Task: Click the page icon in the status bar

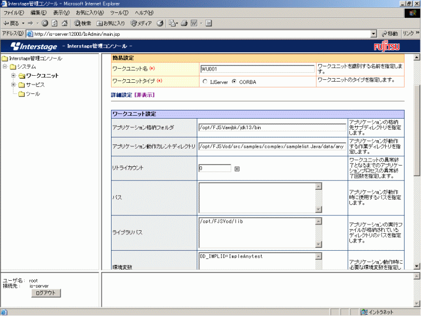Action: pos(4,312)
